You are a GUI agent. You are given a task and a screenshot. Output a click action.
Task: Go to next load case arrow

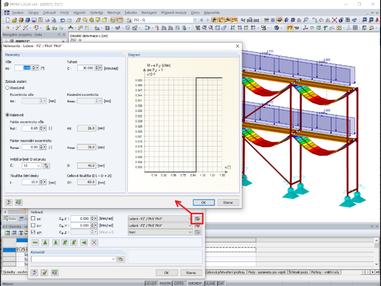coord(208,20)
